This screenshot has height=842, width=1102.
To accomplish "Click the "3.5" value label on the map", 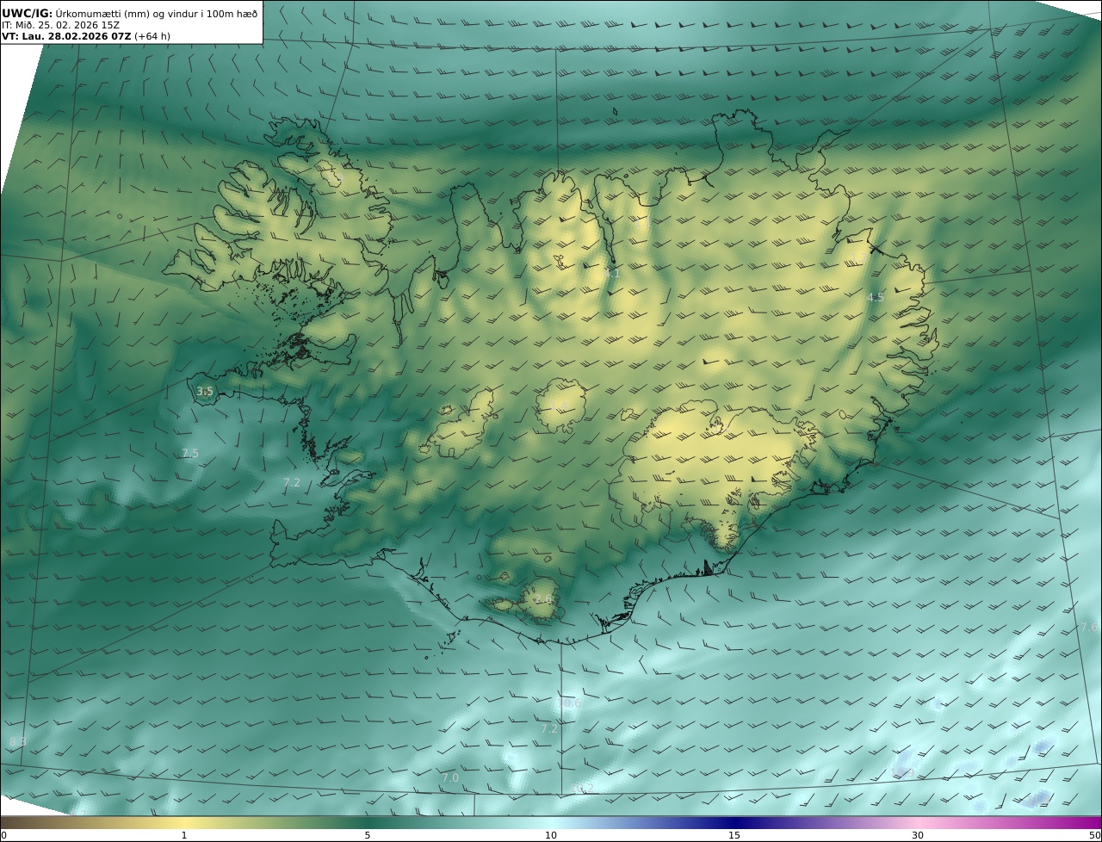I will tap(205, 391).
